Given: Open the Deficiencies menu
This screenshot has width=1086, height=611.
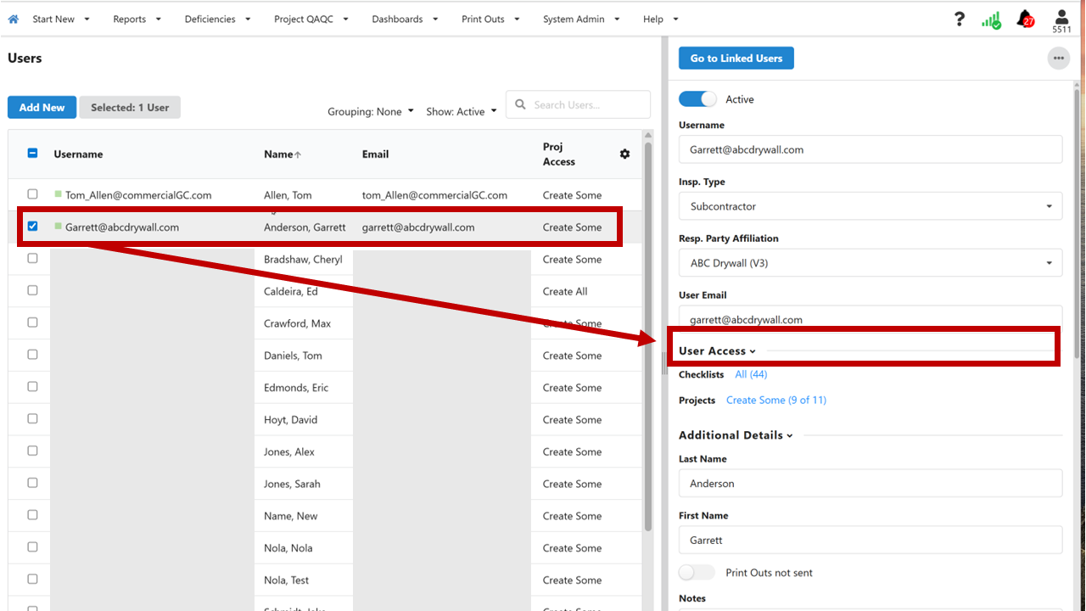Looking at the screenshot, I should point(217,19).
